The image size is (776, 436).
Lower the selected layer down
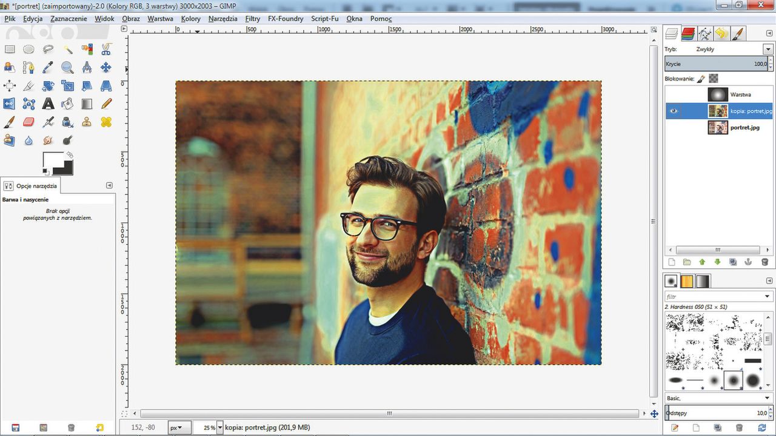(718, 262)
